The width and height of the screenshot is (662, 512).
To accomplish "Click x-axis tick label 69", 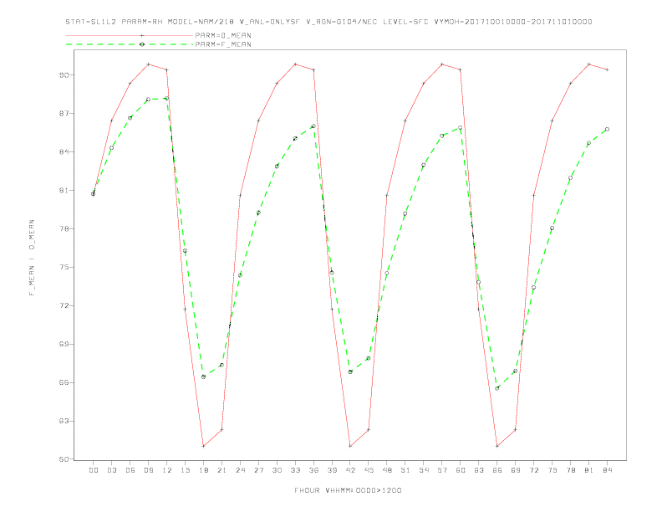I will click(x=516, y=470).
